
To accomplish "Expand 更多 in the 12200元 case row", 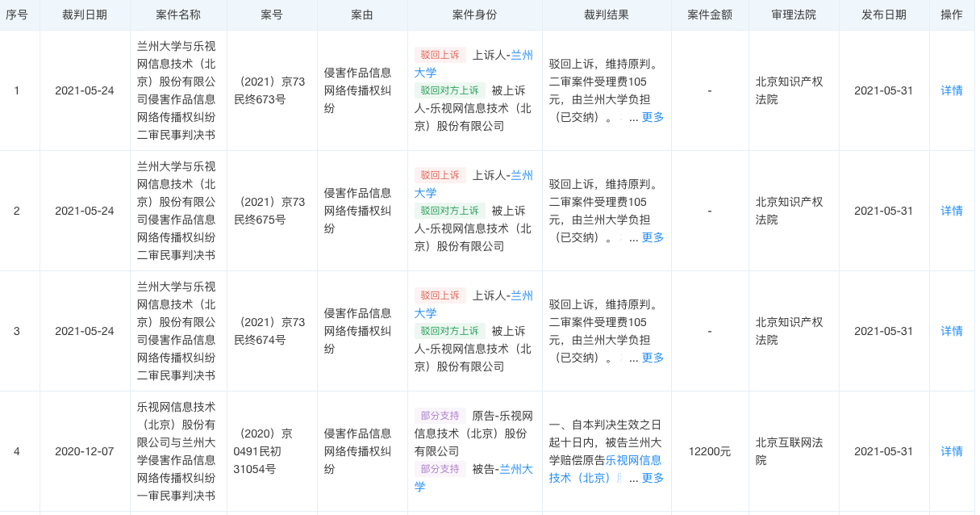I will [x=653, y=478].
